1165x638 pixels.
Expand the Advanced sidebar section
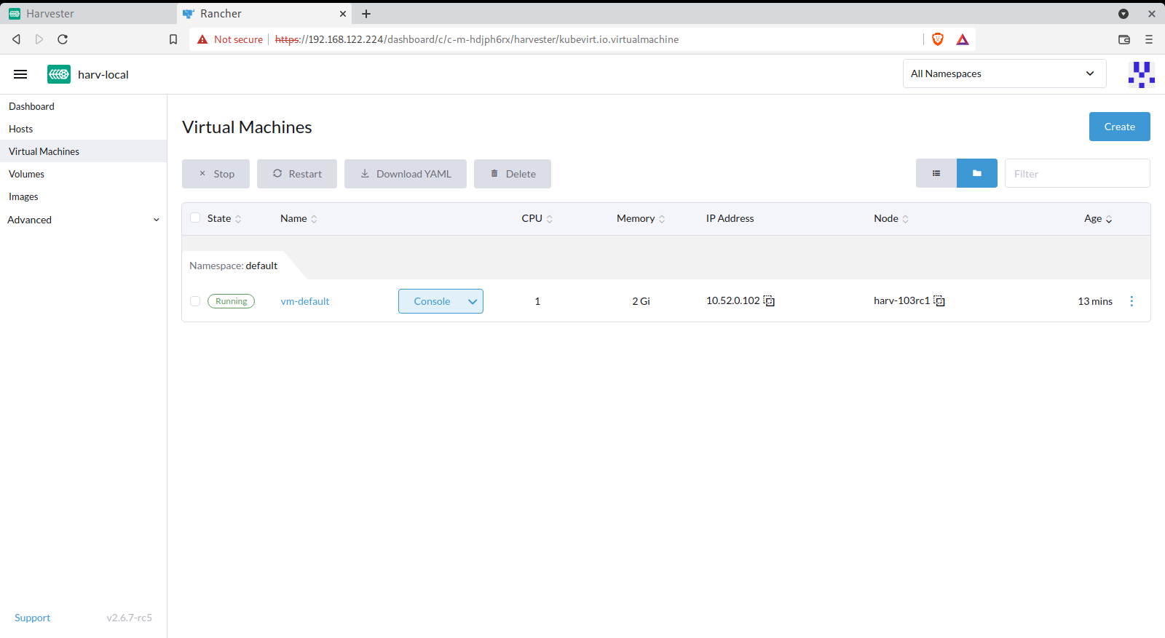point(83,220)
